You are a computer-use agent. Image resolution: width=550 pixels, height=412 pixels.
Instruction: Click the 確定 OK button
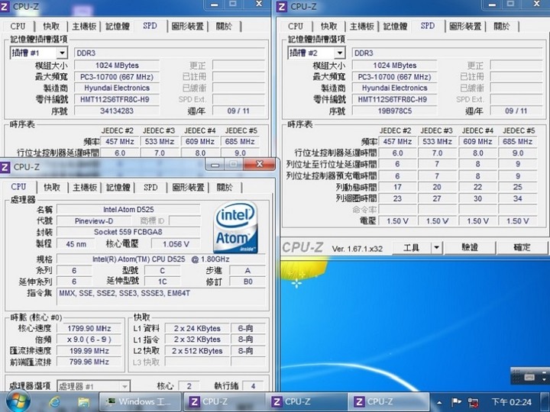click(522, 248)
